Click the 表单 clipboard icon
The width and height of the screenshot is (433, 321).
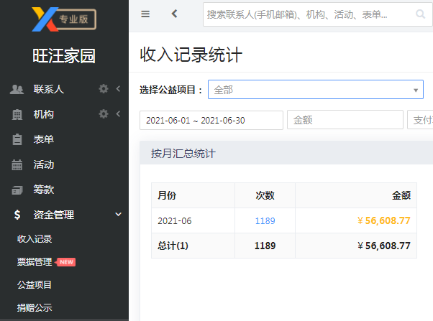17,139
